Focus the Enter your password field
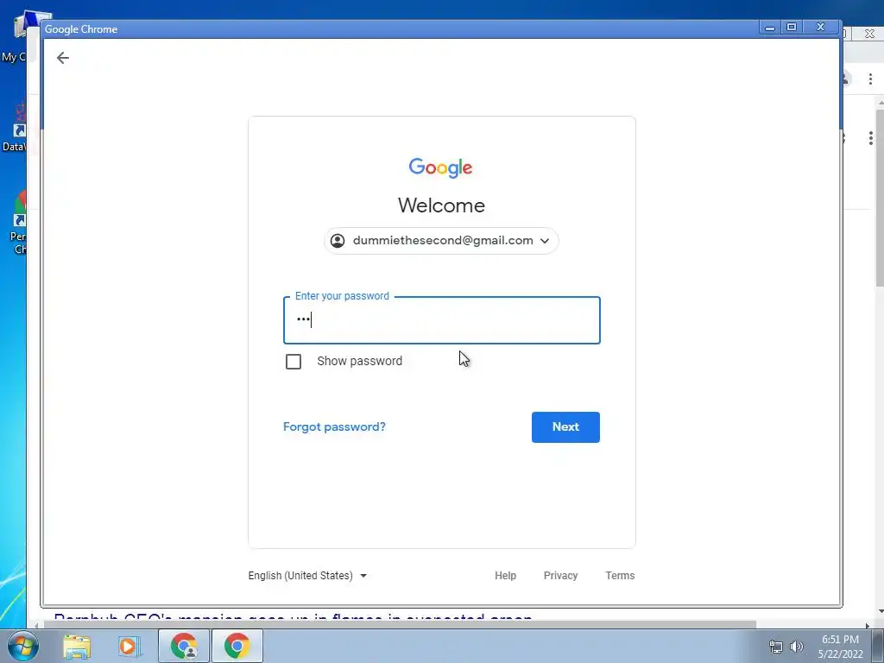 click(x=441, y=320)
